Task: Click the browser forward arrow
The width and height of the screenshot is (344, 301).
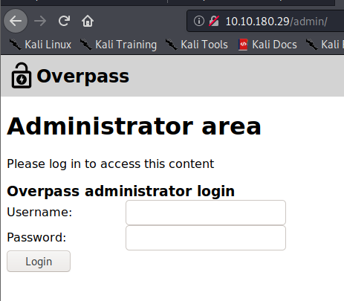Action: tap(40, 21)
